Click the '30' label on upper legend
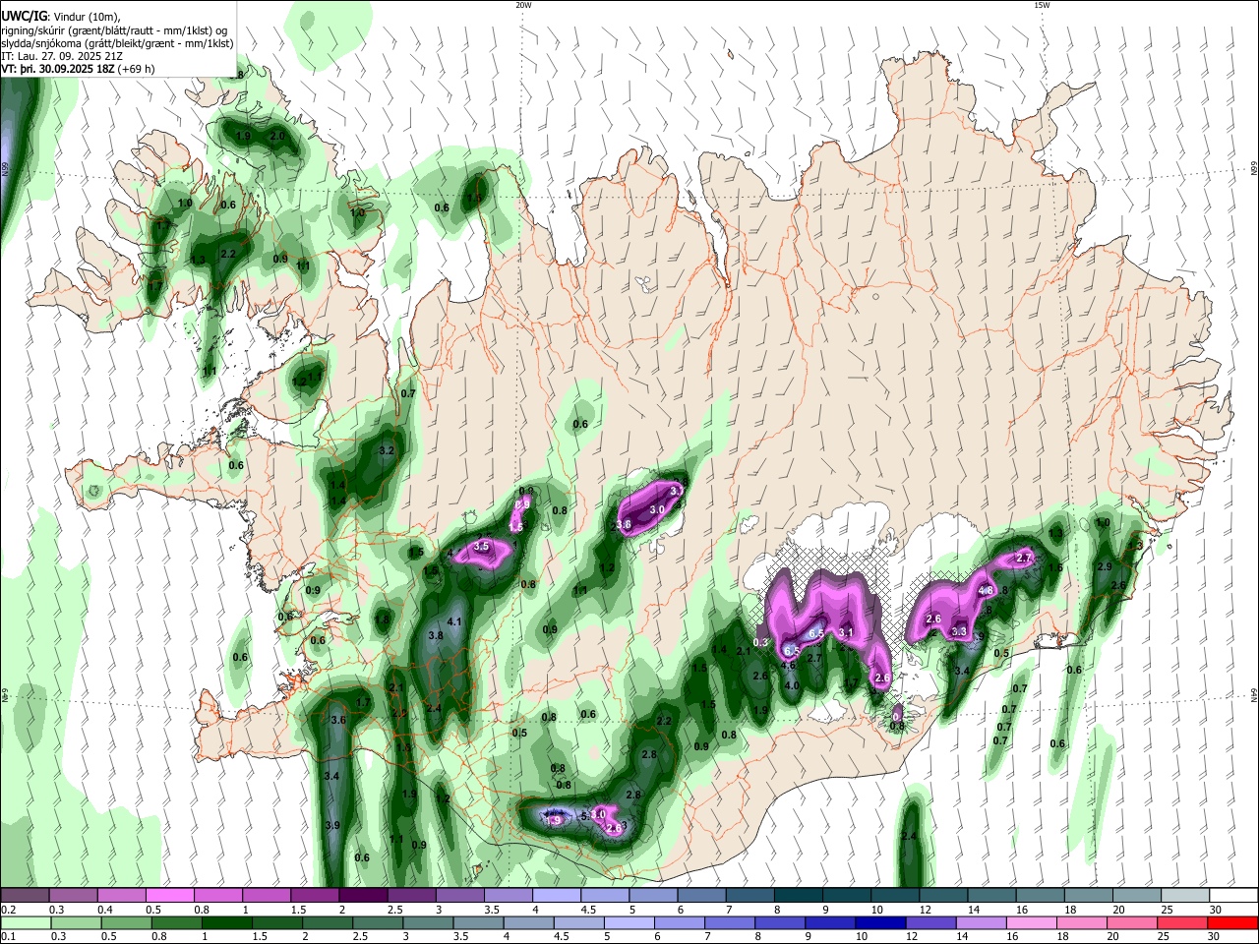This screenshot has height=944, width=1259. point(1215,909)
